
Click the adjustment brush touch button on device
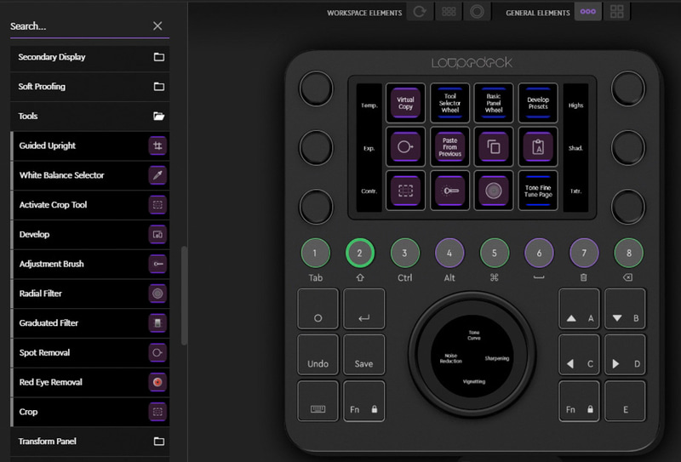pyautogui.click(x=449, y=191)
